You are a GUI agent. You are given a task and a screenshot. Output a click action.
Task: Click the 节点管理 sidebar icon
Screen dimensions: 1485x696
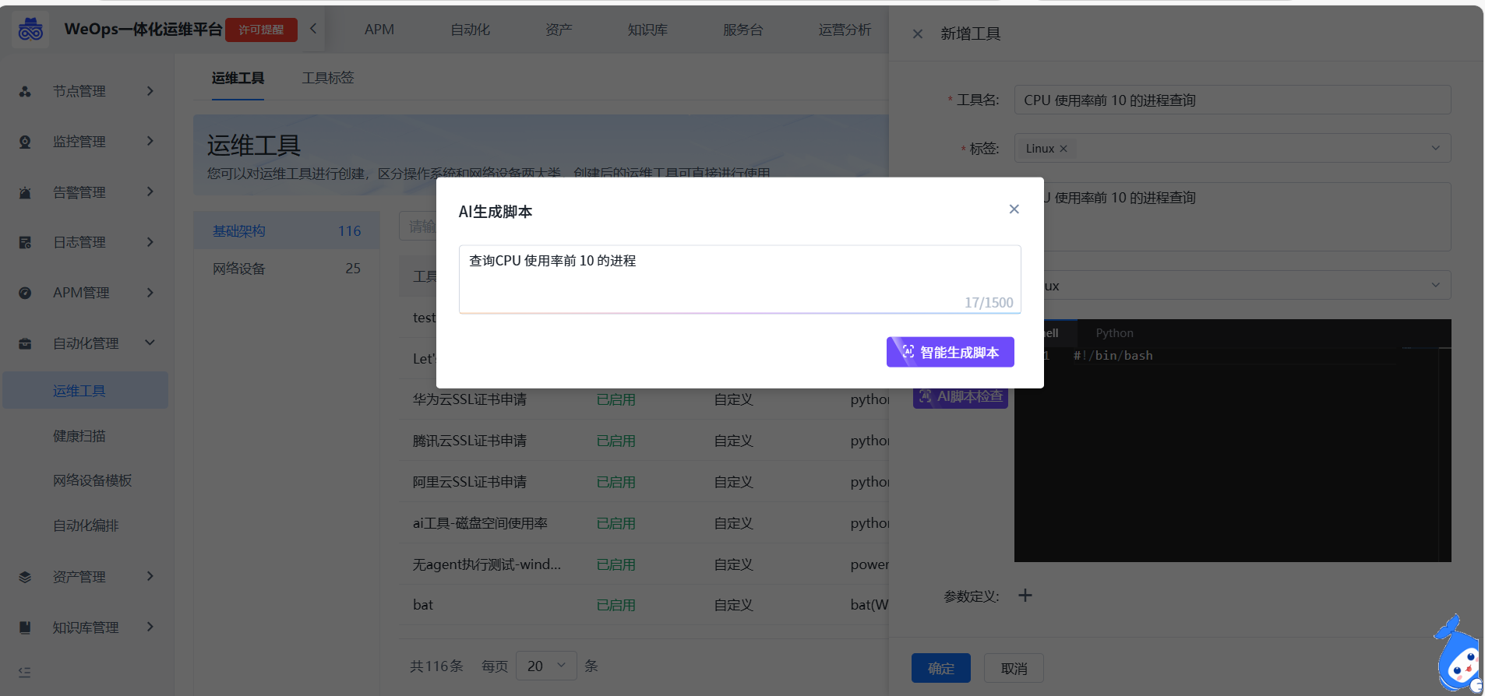point(25,91)
